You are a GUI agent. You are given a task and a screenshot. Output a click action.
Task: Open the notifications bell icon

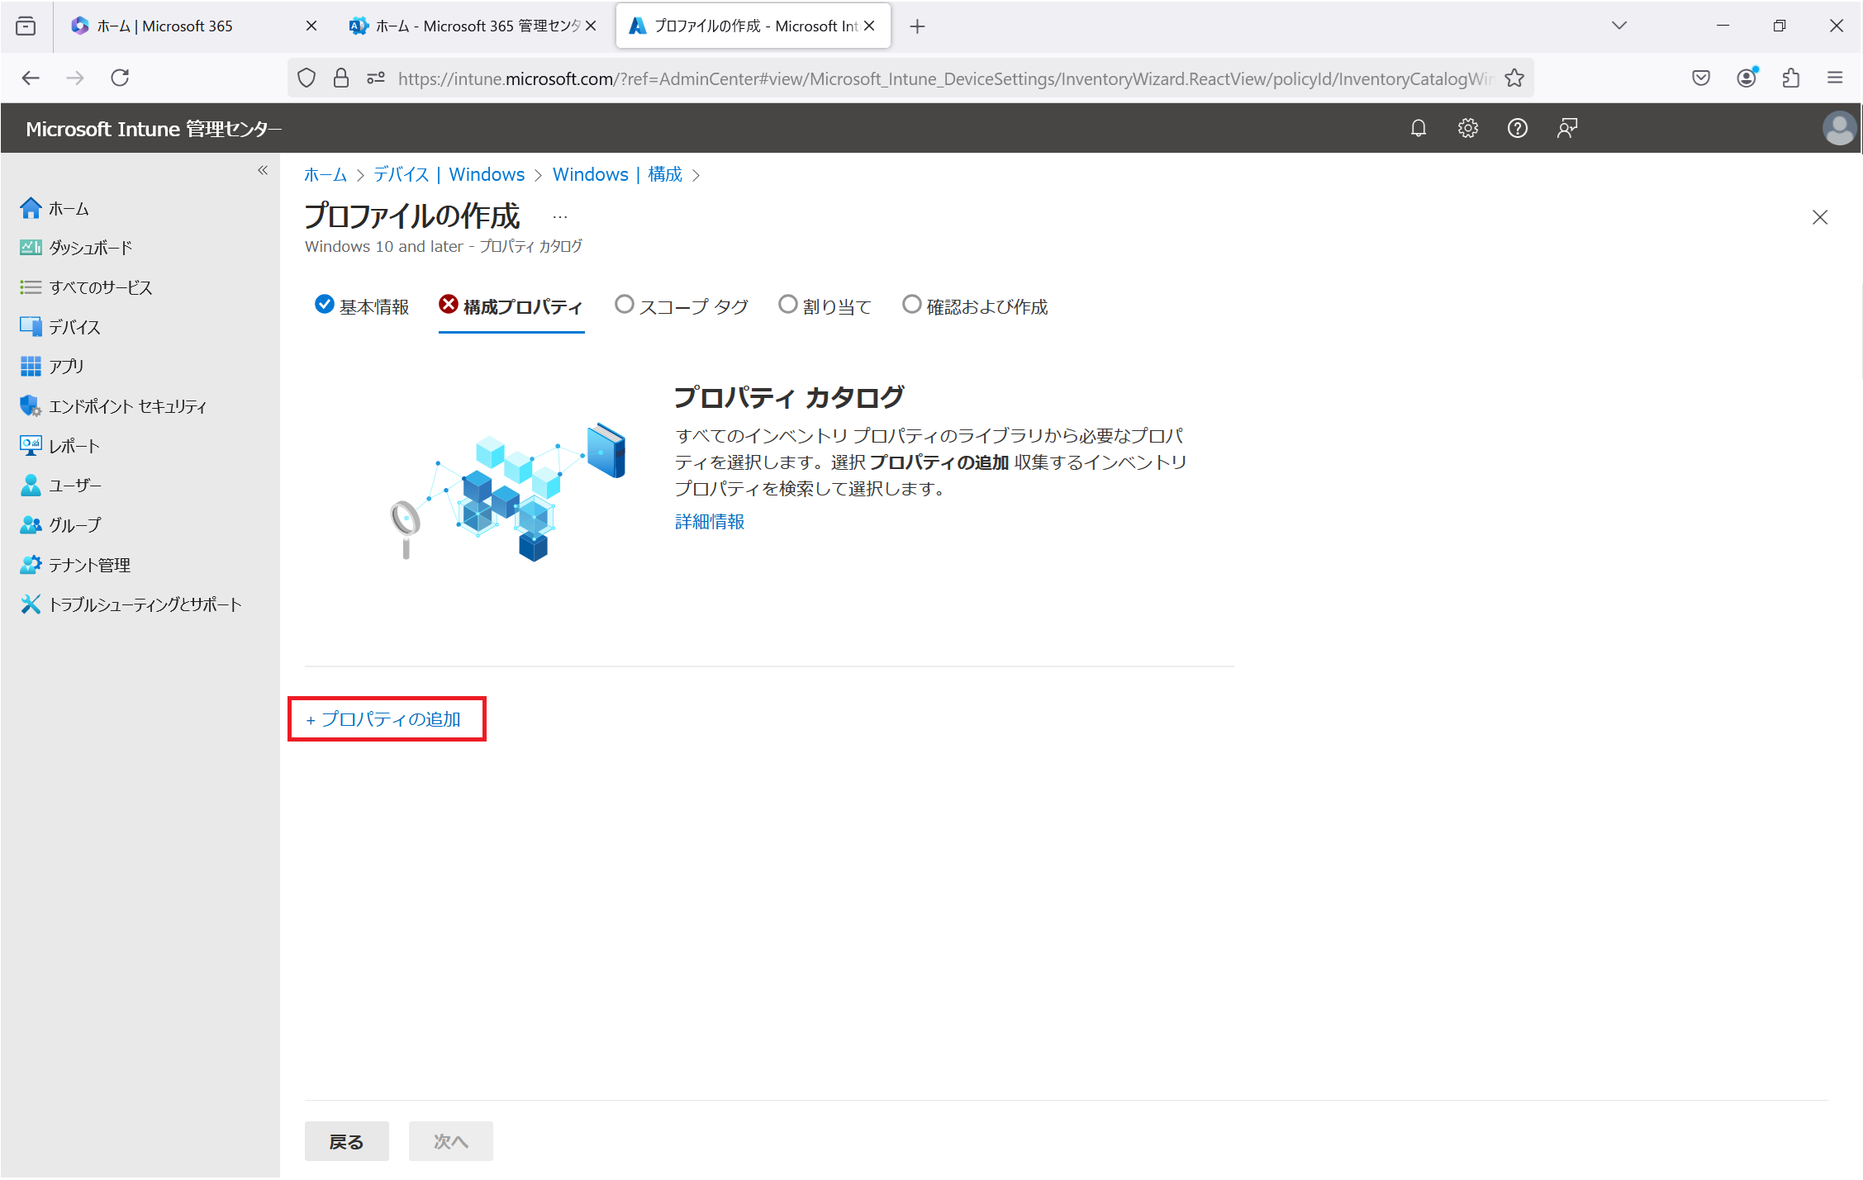(1418, 128)
